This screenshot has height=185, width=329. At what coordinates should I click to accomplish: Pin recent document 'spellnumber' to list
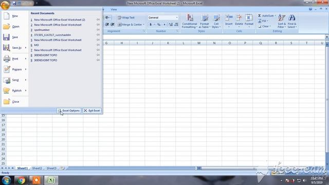click(x=98, y=30)
